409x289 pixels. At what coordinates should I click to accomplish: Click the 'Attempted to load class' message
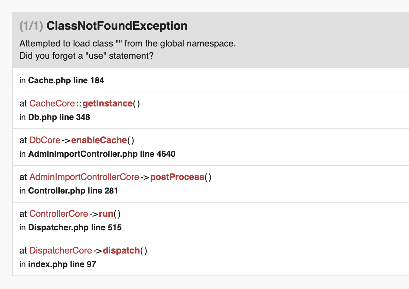pyautogui.click(x=127, y=44)
